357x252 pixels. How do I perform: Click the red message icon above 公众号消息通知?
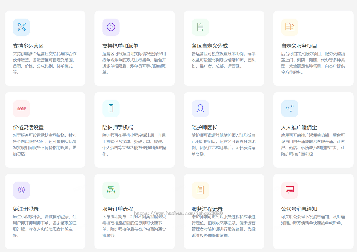[290, 190]
